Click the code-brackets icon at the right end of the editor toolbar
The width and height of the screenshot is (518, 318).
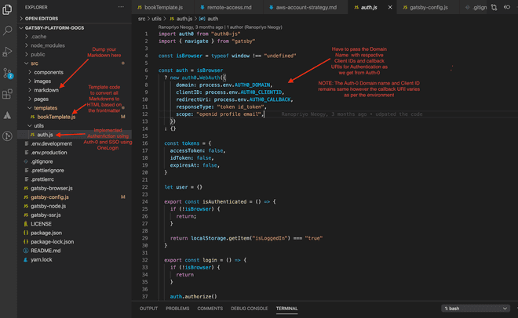(x=507, y=7)
